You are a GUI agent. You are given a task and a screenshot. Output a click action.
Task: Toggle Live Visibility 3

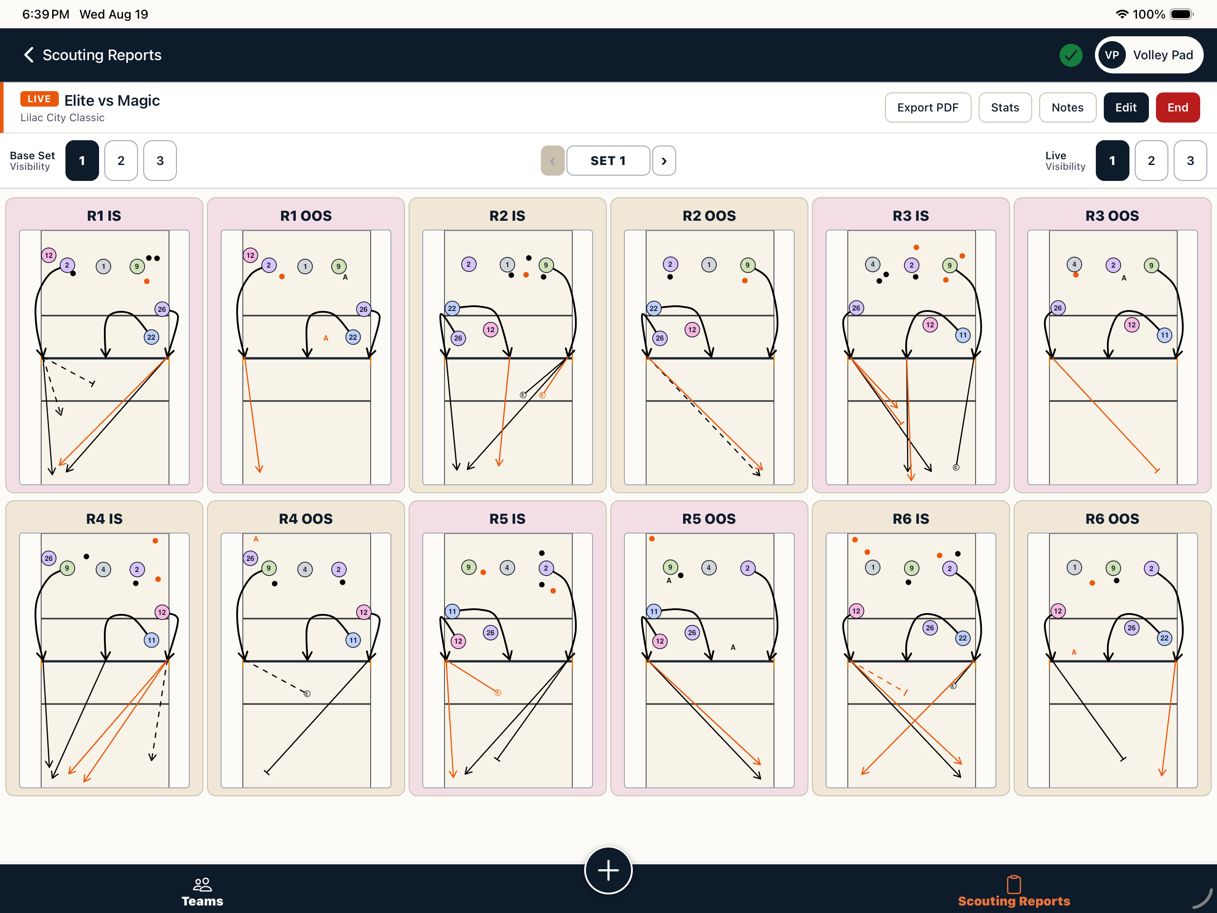(x=1190, y=161)
